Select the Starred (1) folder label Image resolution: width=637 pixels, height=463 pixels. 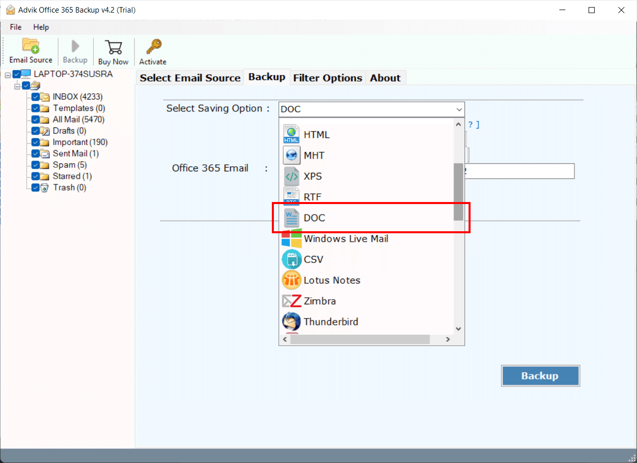72,176
